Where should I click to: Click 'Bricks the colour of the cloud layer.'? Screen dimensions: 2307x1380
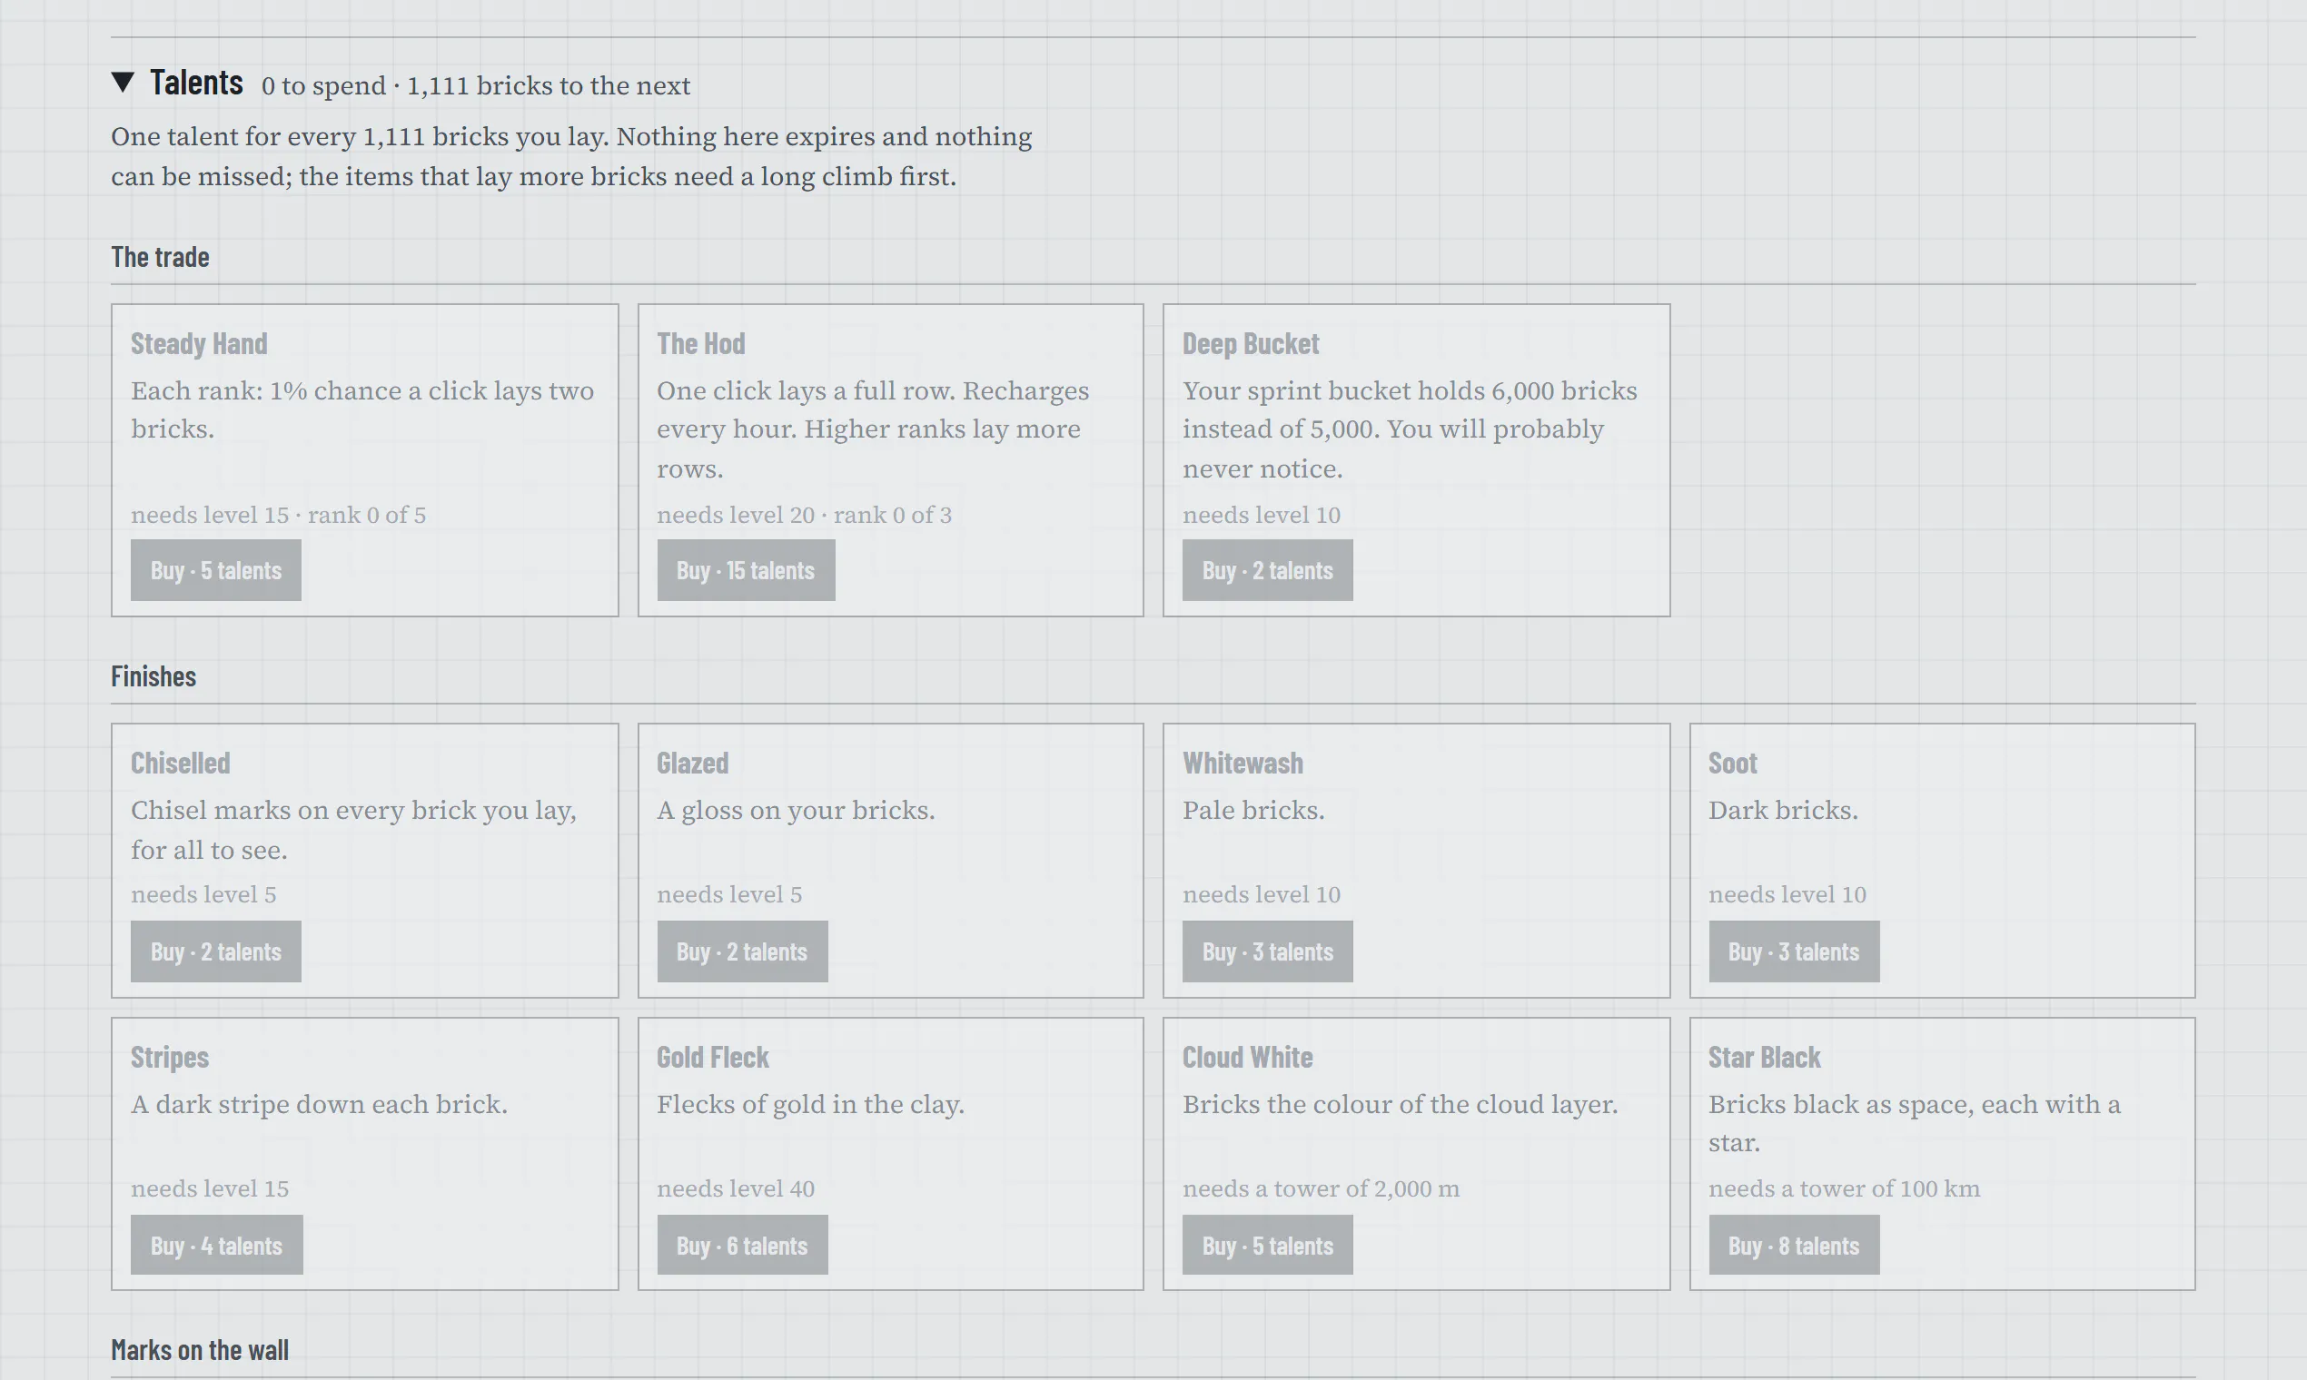[x=1400, y=1105]
